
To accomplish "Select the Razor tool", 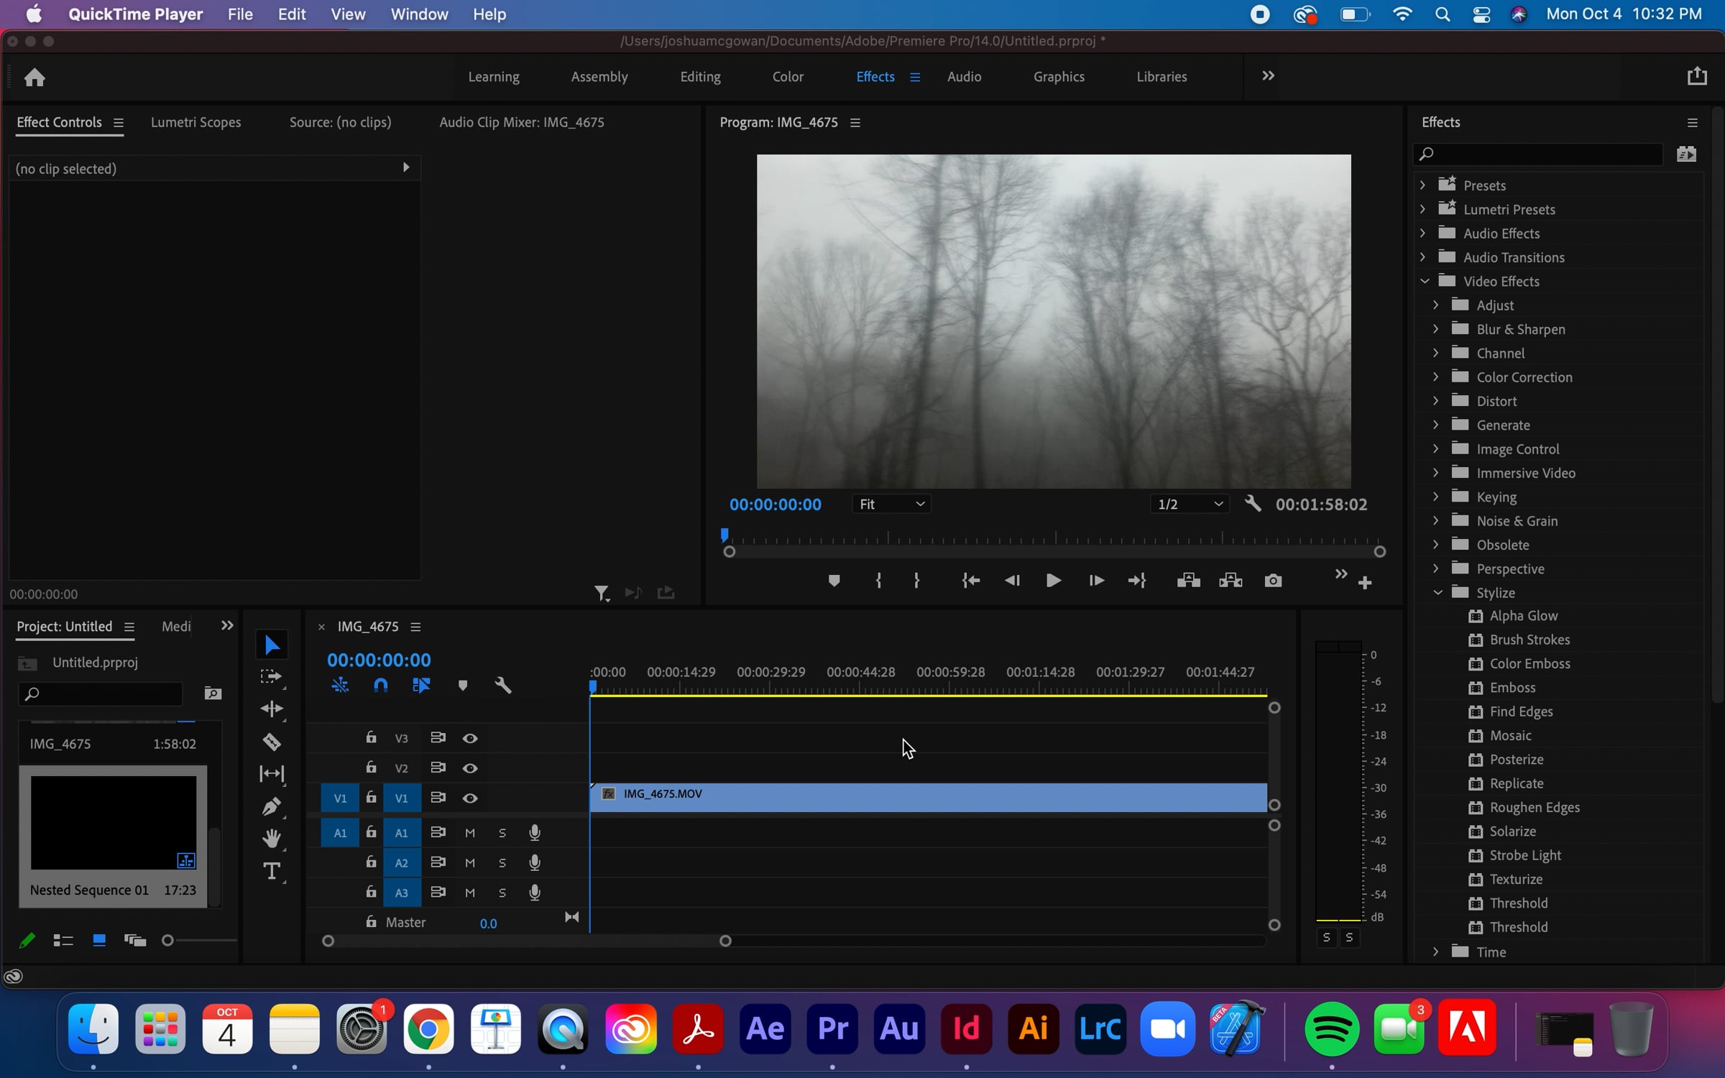I will click(272, 742).
